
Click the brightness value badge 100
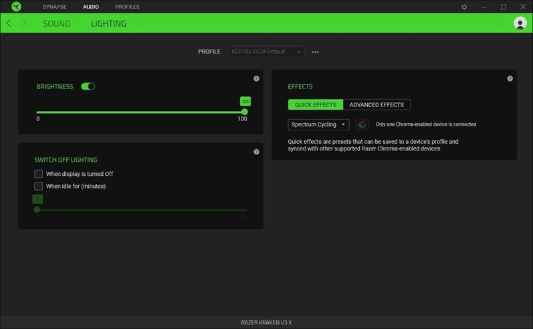(x=245, y=101)
